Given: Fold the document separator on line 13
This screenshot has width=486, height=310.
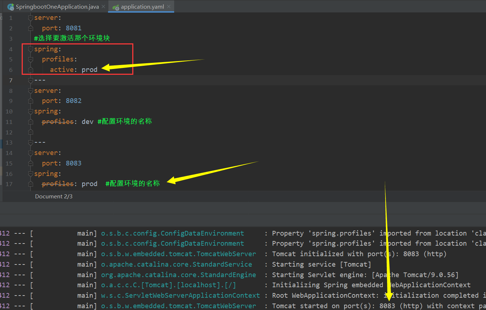Looking at the screenshot, I should pos(31,142).
